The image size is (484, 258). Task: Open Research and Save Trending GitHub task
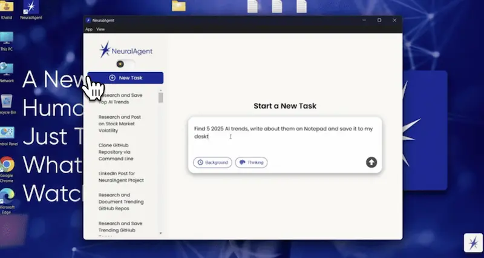tap(120, 228)
